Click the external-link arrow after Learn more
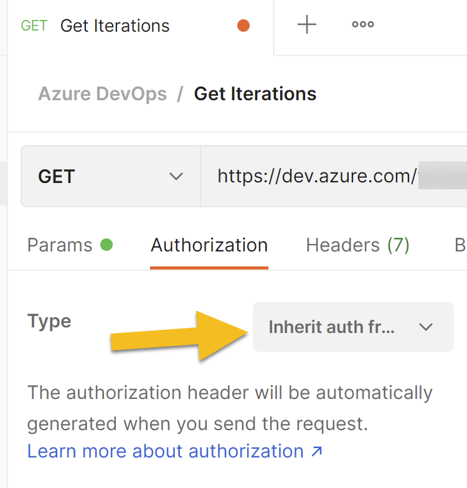The height and width of the screenshot is (488, 467). 317,451
